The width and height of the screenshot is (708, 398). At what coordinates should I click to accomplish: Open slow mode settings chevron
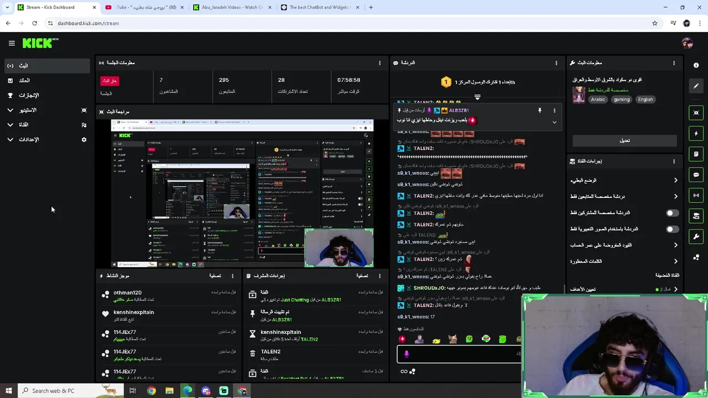click(675, 180)
